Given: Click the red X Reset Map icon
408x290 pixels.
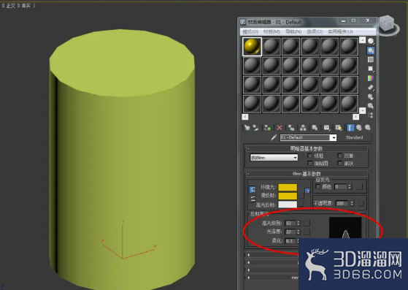Looking at the screenshot, I should click(280, 128).
